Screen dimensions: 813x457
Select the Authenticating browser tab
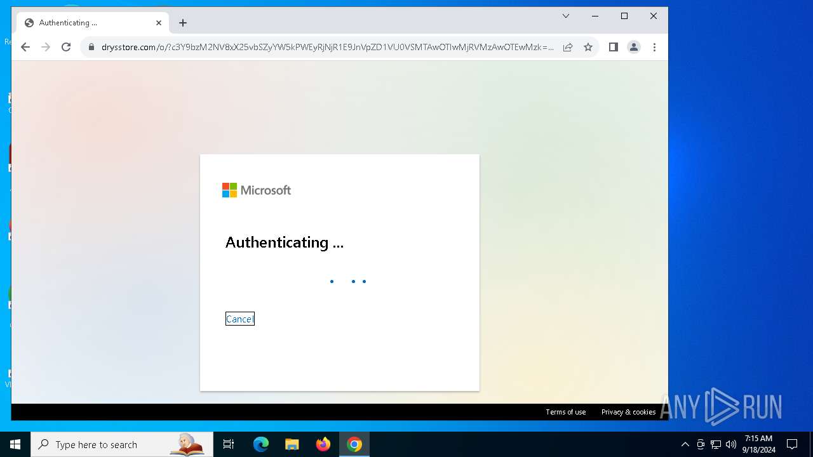tap(91, 23)
